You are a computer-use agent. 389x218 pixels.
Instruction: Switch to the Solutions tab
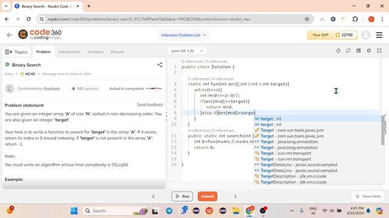coord(95,52)
